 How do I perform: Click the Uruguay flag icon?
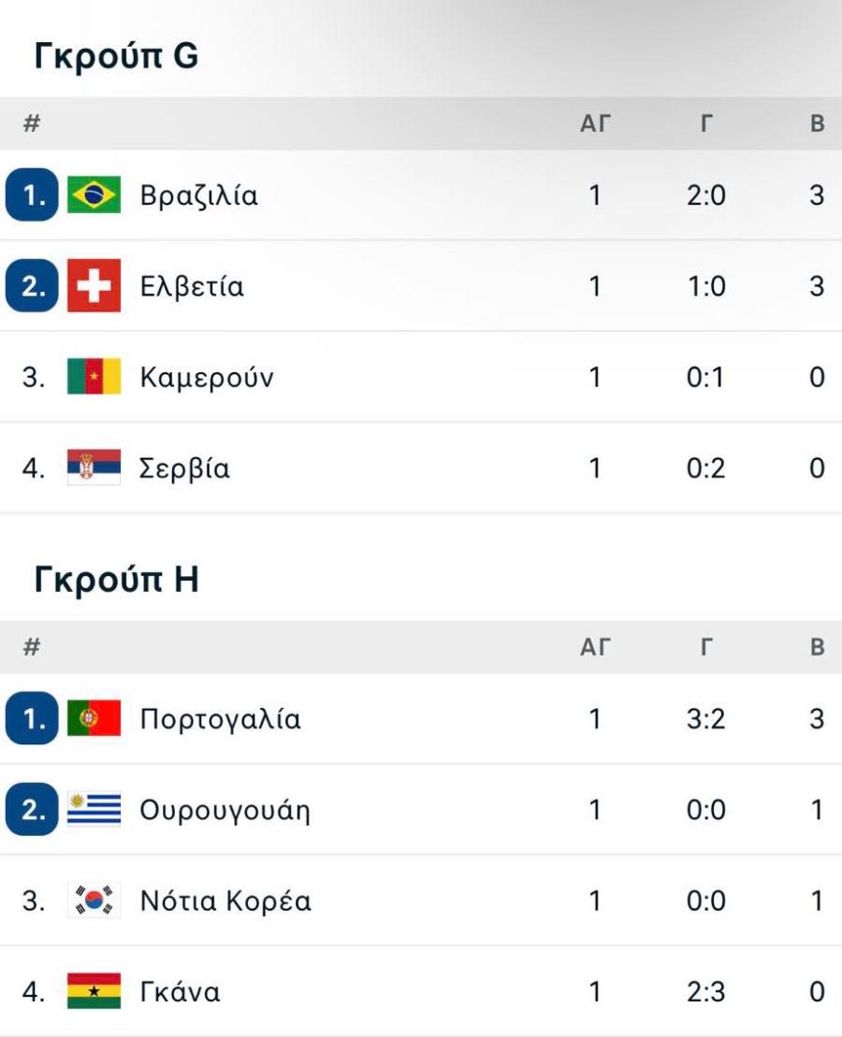94,809
